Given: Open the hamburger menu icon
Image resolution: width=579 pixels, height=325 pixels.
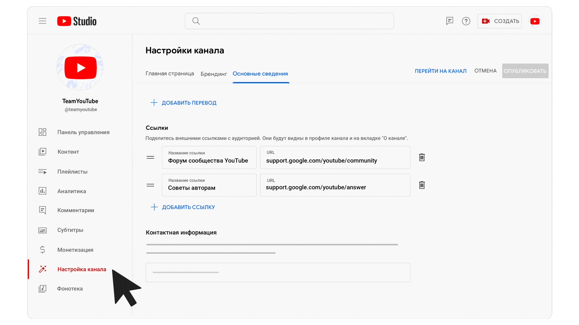Looking at the screenshot, I should coord(43,21).
